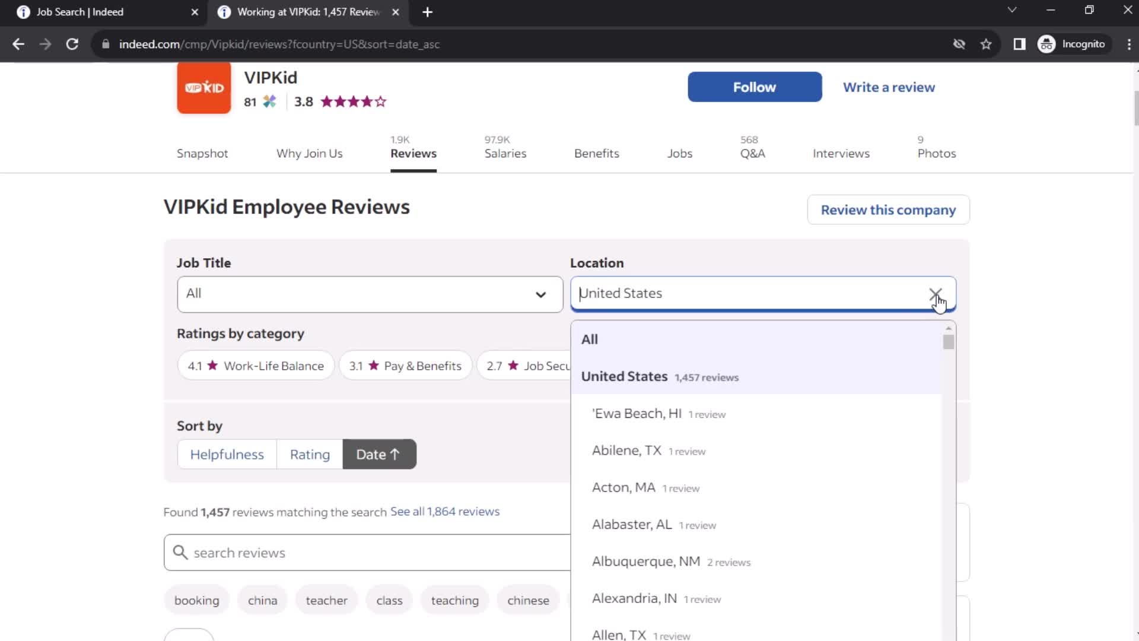Click the site lock icon in address bar

[x=106, y=44]
